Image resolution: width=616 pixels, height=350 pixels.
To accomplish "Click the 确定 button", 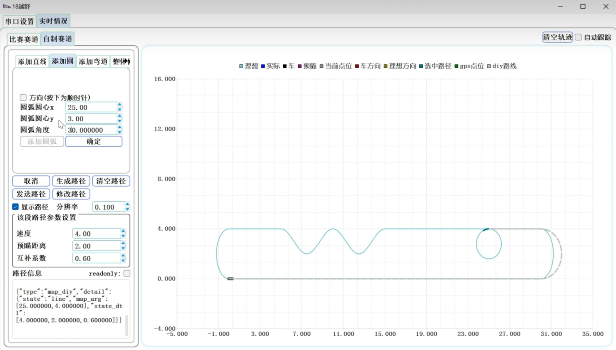I will point(94,141).
